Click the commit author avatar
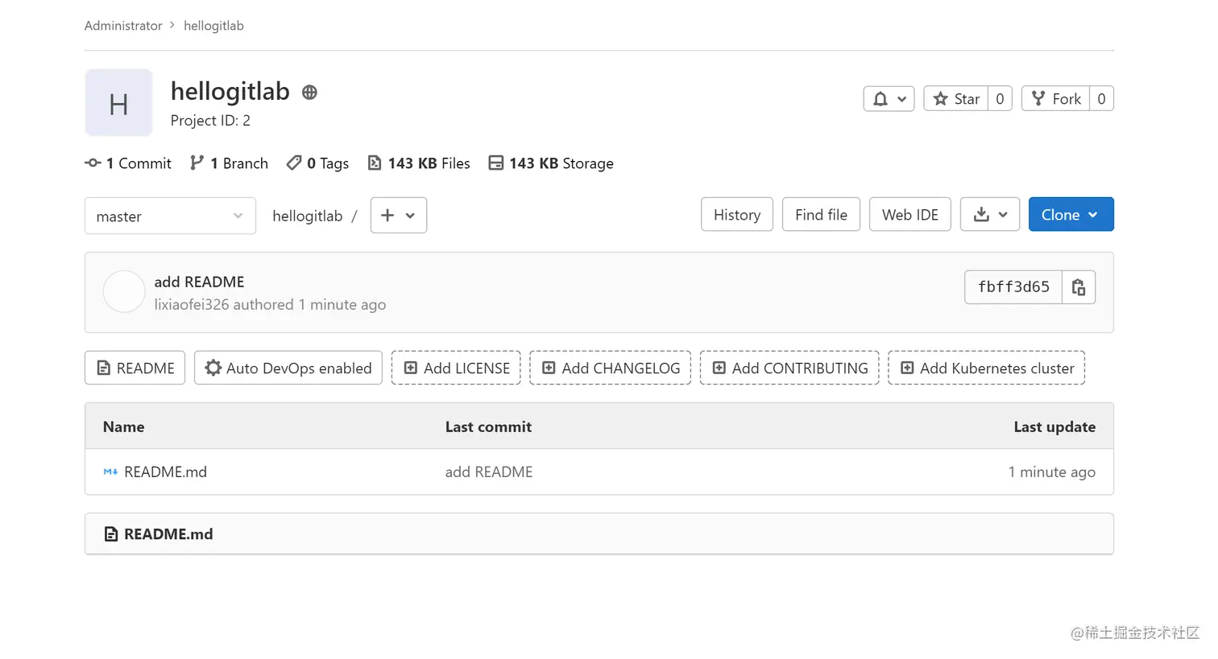The width and height of the screenshot is (1218, 659). (x=124, y=292)
